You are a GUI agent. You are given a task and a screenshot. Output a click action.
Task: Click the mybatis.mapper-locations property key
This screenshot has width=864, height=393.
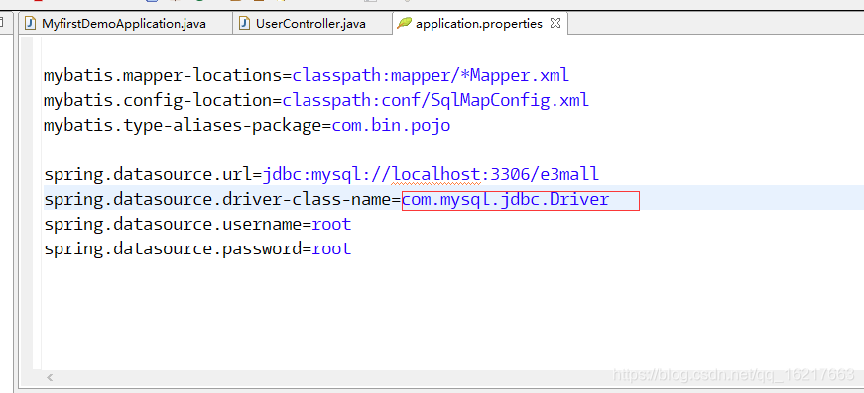[x=163, y=75]
